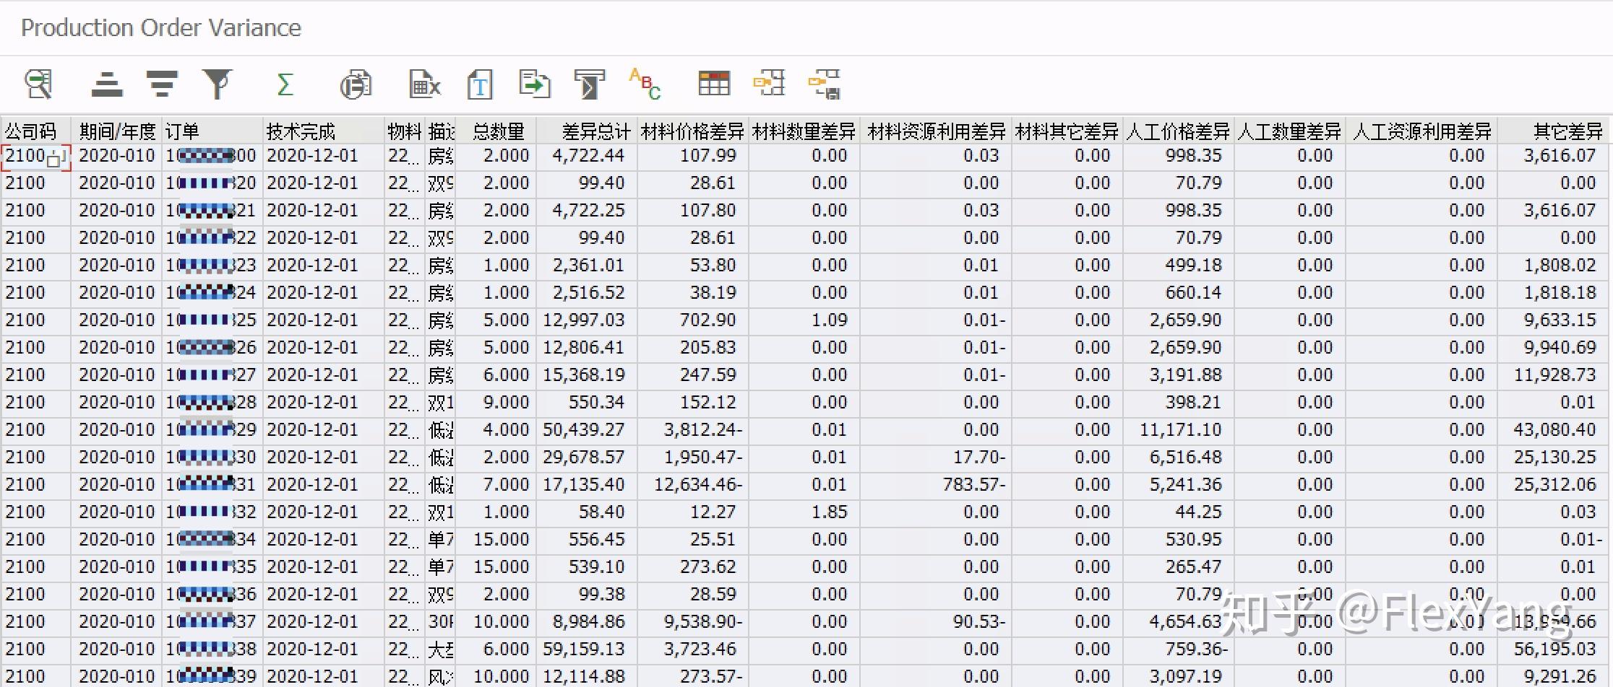The width and height of the screenshot is (1613, 687).
Task: Select the other variance cell 9,291.26
Action: 1554,677
